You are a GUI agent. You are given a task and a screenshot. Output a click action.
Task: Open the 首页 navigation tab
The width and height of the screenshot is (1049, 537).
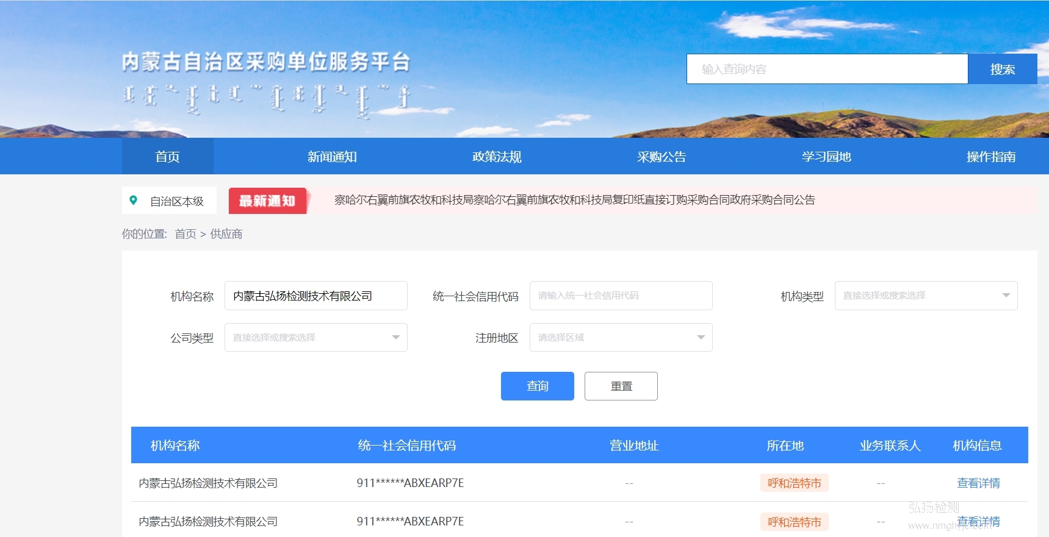[167, 157]
